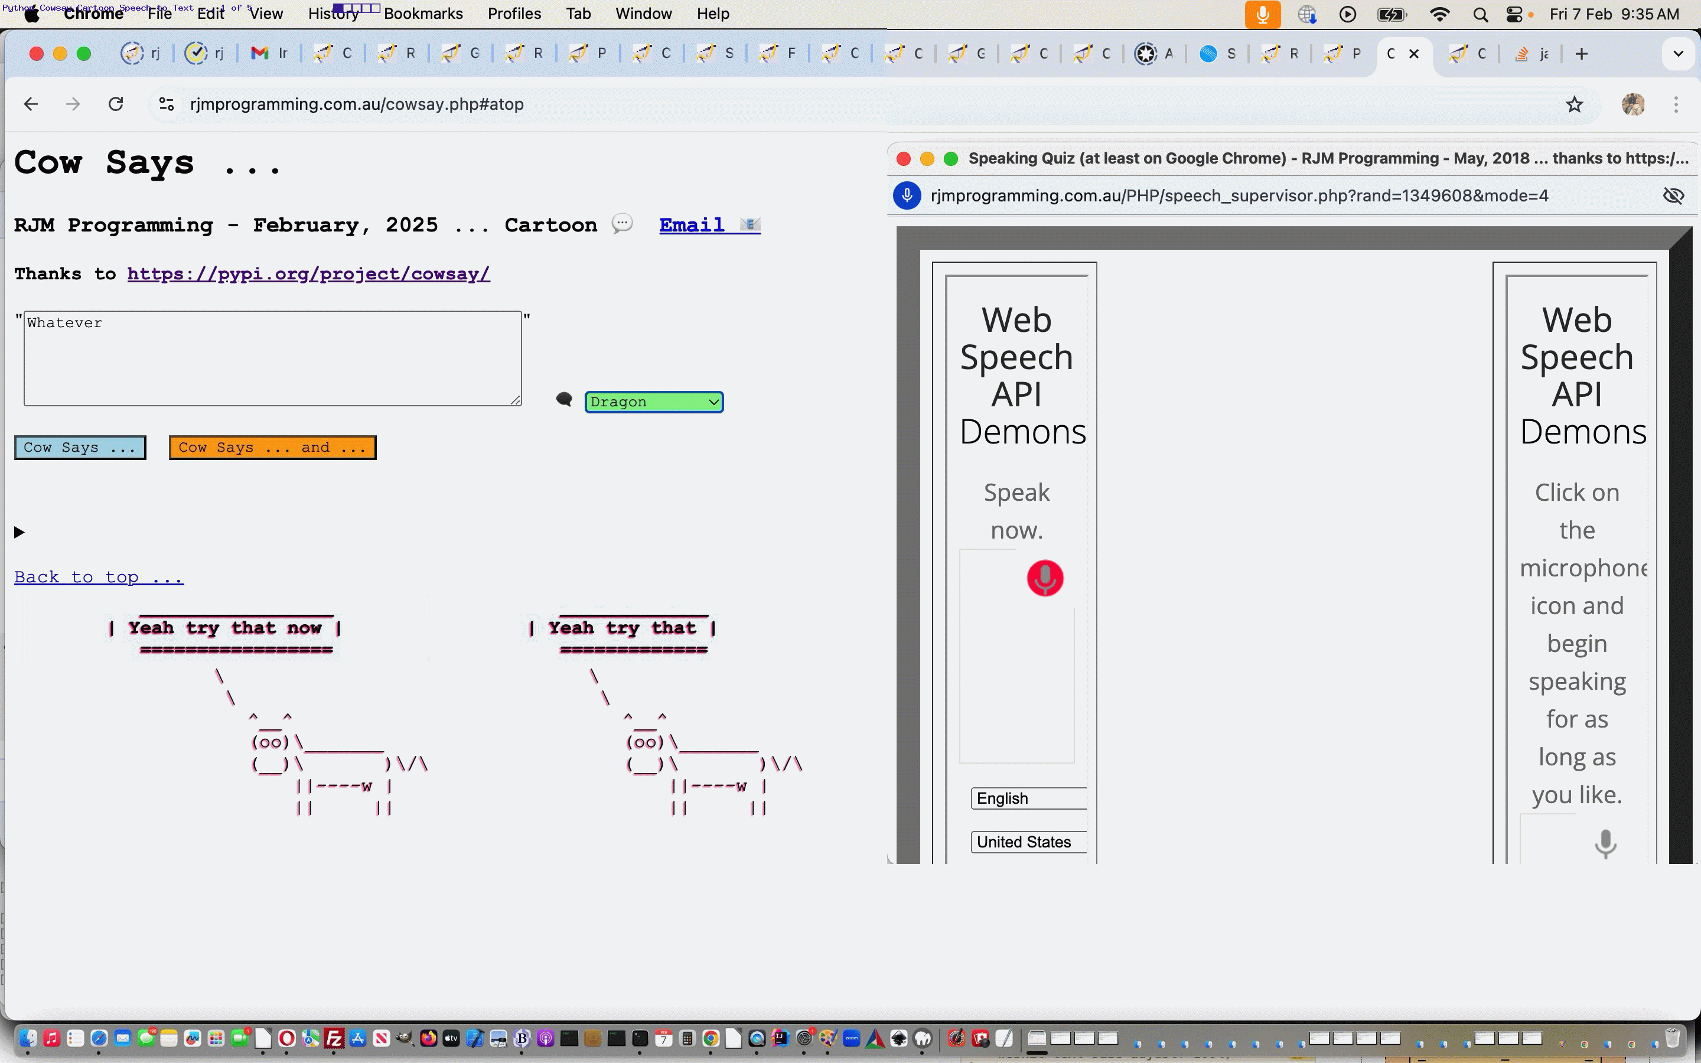Click the battery status icon
Viewport: 1701px width, 1063px height.
[x=1392, y=14]
